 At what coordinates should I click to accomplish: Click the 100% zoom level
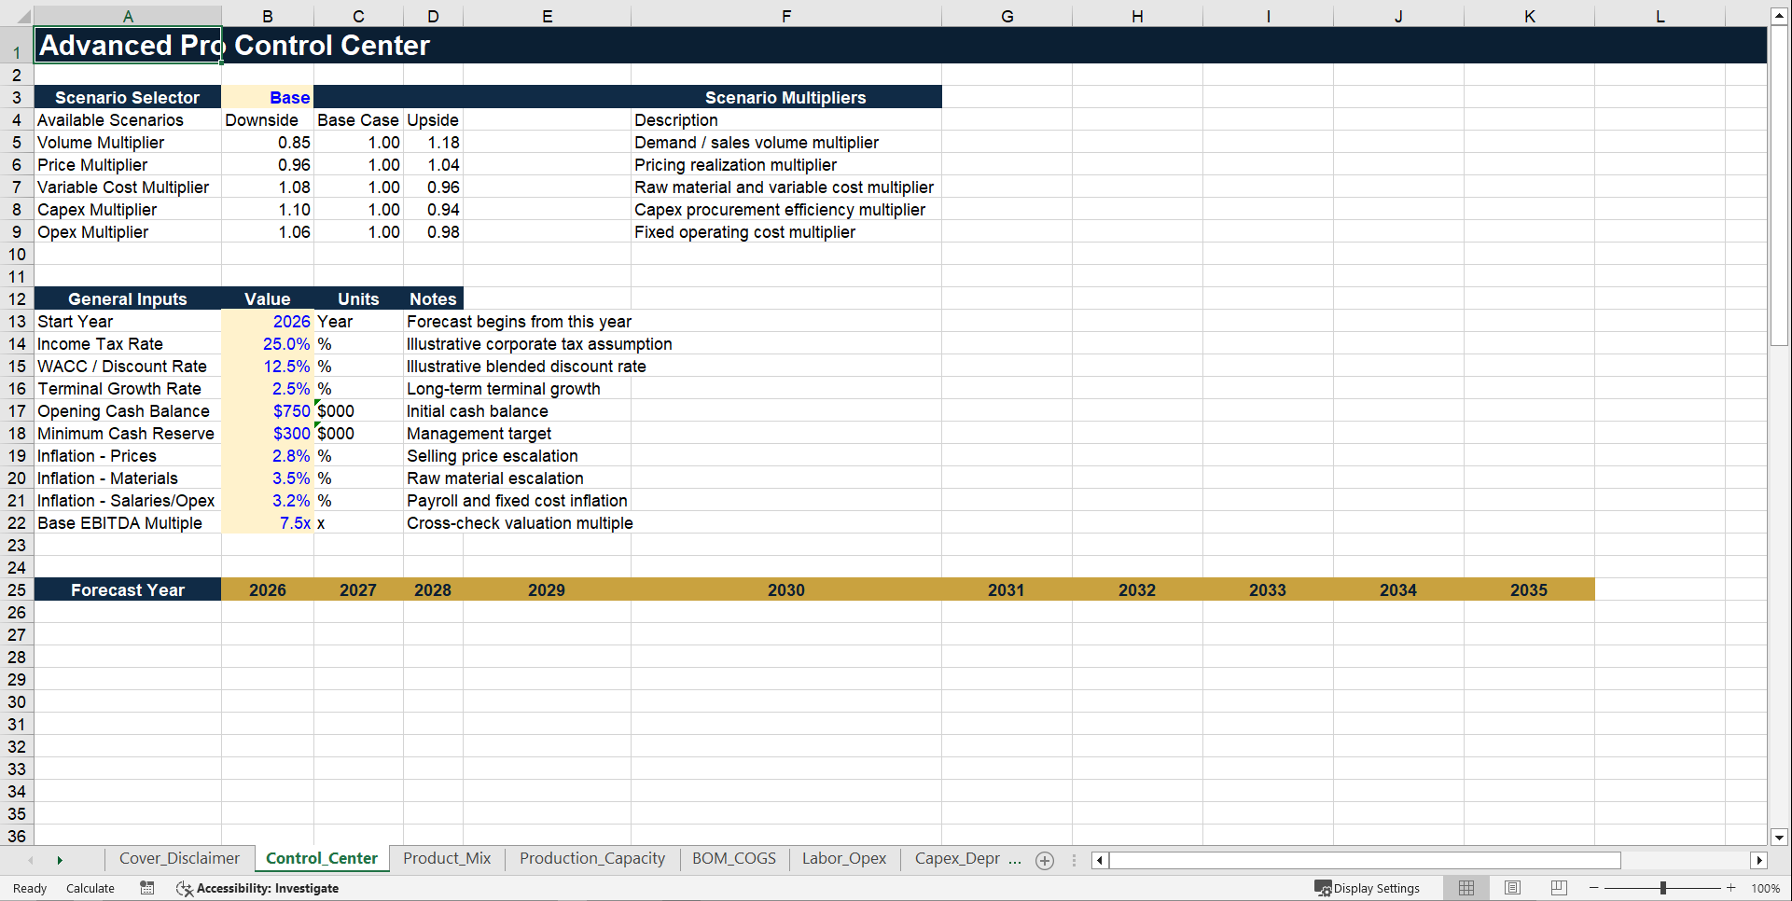(1765, 888)
